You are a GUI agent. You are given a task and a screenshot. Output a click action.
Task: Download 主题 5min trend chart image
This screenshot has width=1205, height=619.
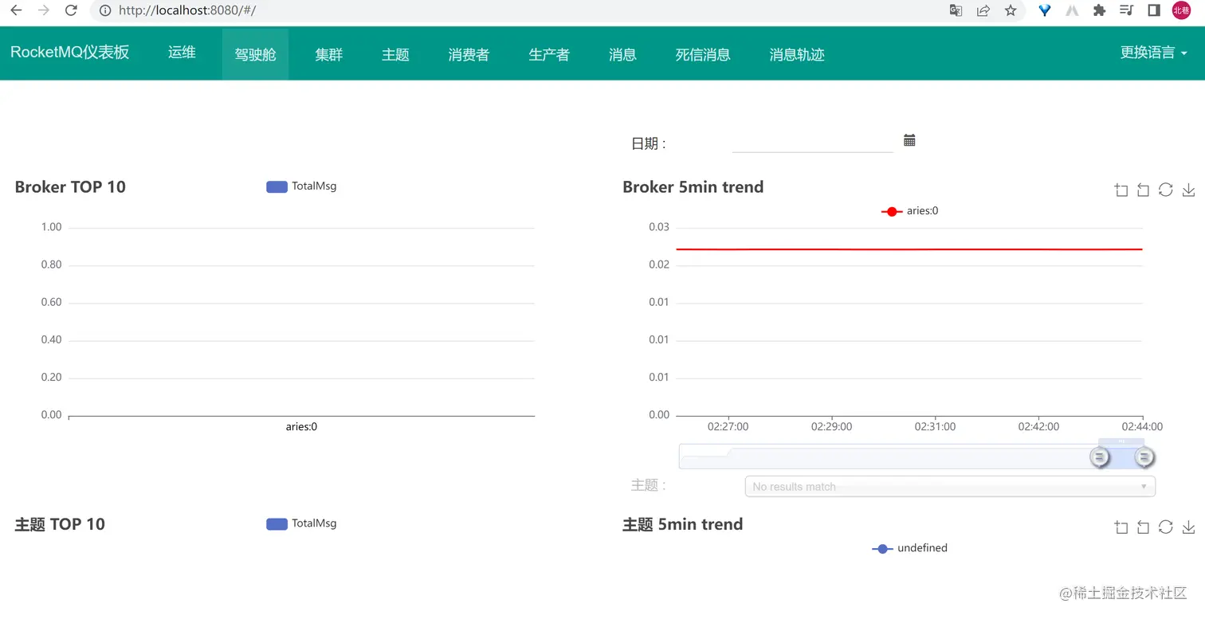tap(1188, 527)
